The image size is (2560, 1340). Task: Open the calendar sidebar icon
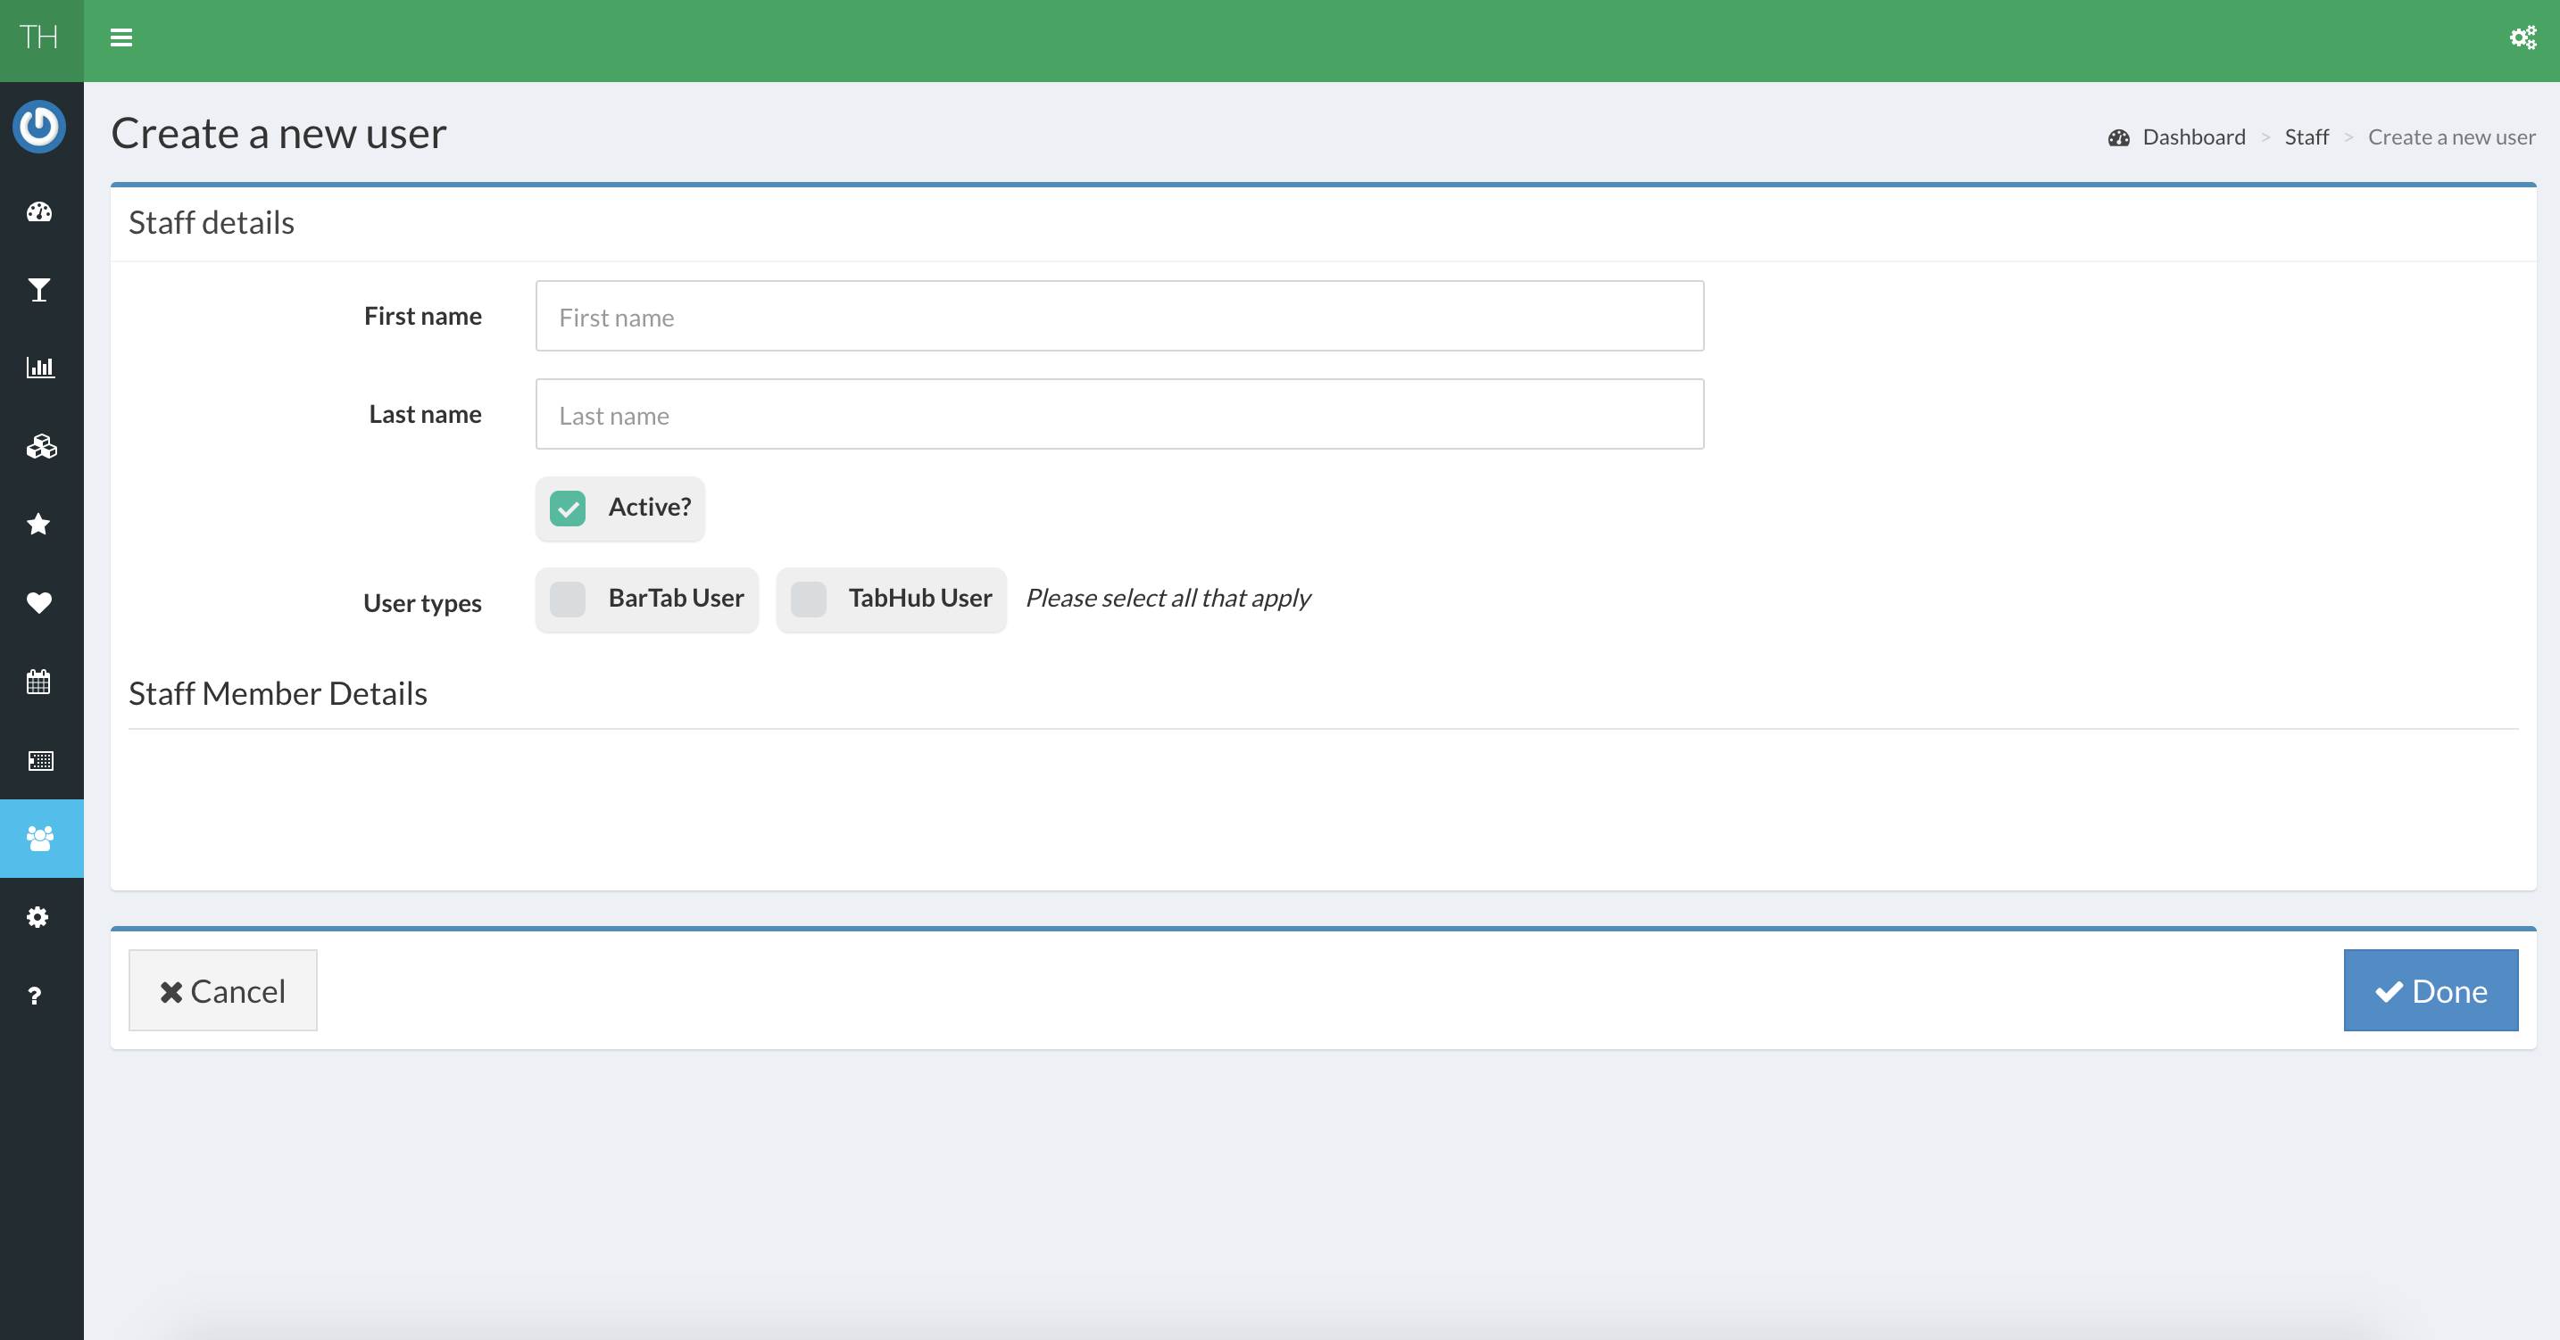(40, 682)
